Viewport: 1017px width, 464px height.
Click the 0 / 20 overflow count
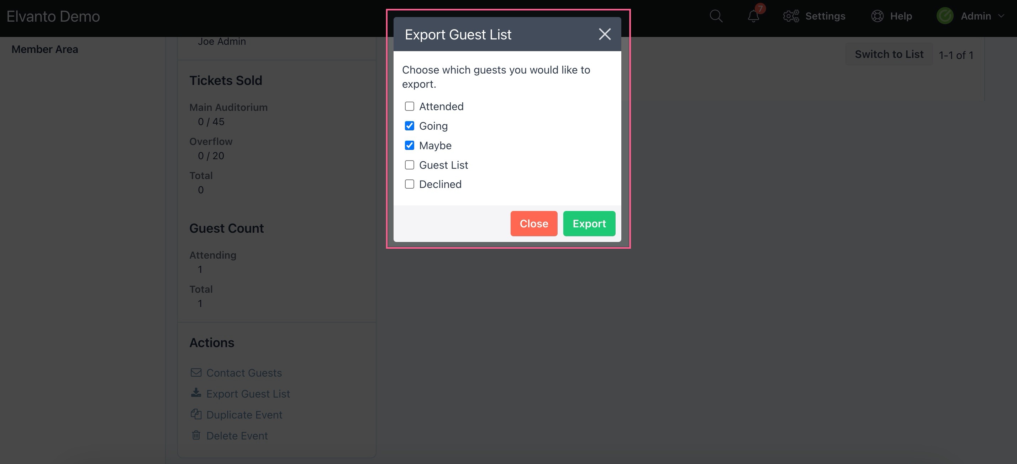(x=211, y=156)
